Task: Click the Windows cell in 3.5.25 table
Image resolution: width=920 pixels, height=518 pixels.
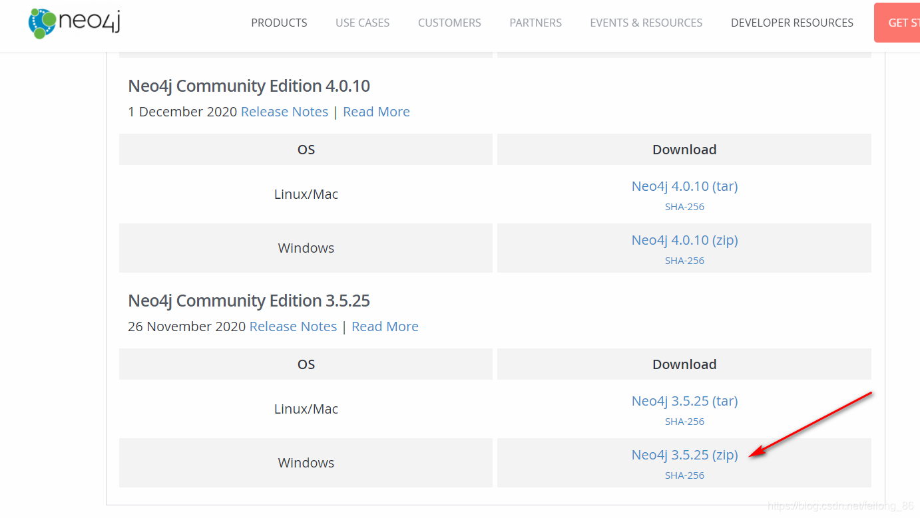Action: click(x=306, y=463)
